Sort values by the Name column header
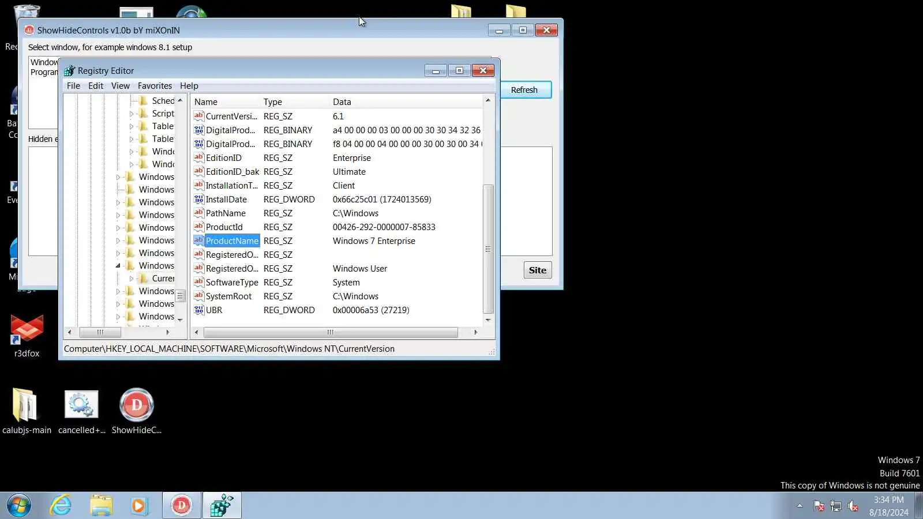Screen dimensions: 923x519 click(226, 102)
